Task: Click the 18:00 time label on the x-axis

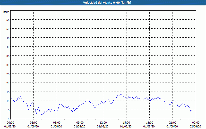Action: (x=150, y=123)
